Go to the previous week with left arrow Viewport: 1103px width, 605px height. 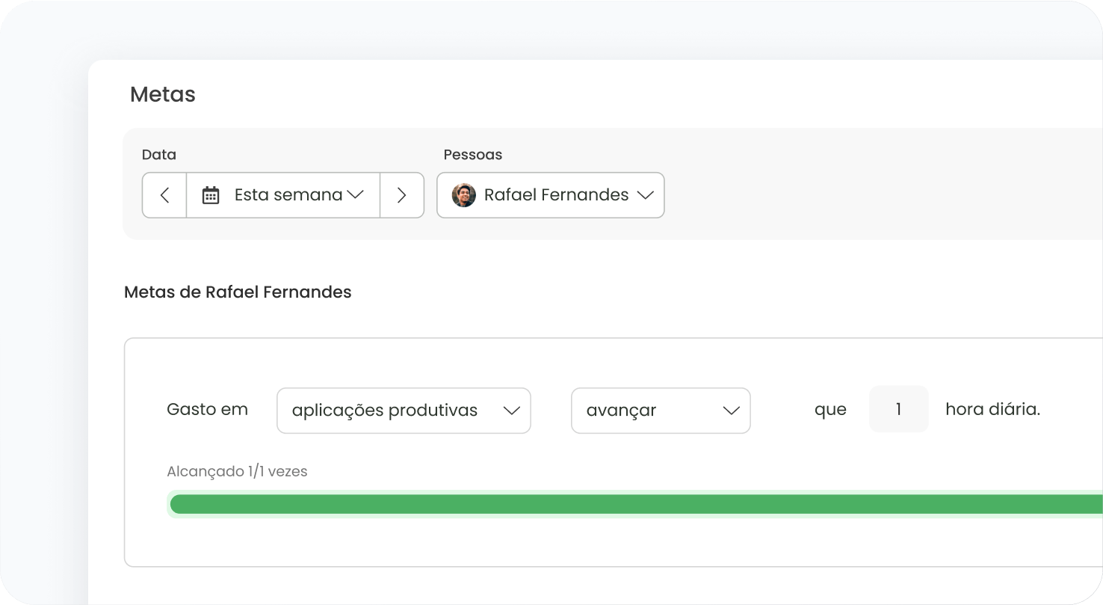click(x=164, y=195)
